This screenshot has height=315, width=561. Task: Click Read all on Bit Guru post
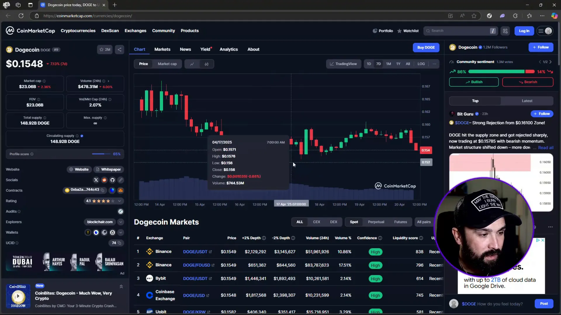(546, 148)
